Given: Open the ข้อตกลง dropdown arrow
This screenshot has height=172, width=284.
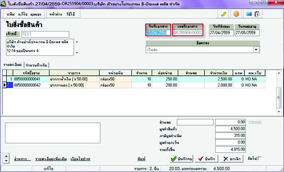Looking at the screenshot, I should coord(256,49).
